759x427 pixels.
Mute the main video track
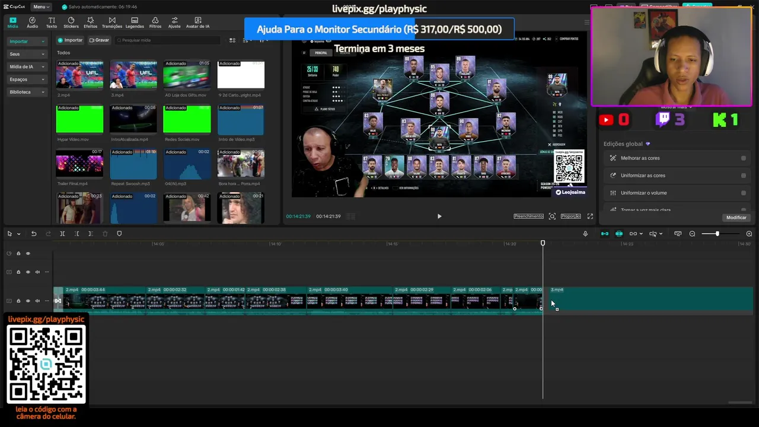(x=37, y=301)
